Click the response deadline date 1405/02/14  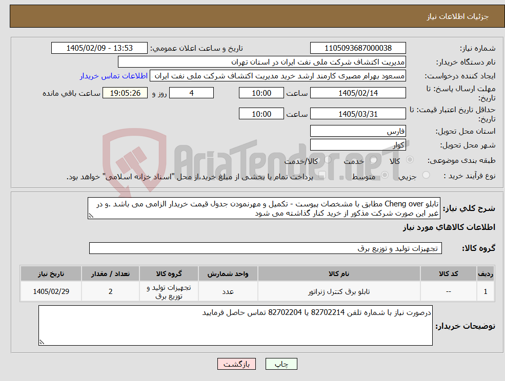(358, 93)
